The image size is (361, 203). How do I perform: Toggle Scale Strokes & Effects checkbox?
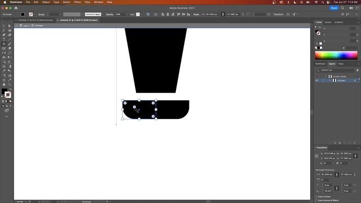point(316,200)
